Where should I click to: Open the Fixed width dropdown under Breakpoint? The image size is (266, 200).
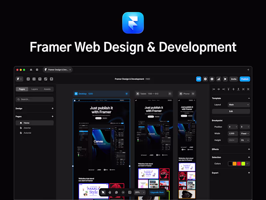tap(245, 133)
